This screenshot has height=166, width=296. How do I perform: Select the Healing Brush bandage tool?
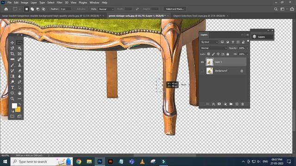(19, 59)
